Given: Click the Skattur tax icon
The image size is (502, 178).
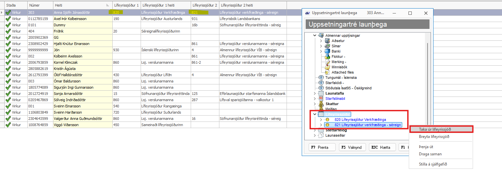Looking at the screenshot, I should pos(321,104).
